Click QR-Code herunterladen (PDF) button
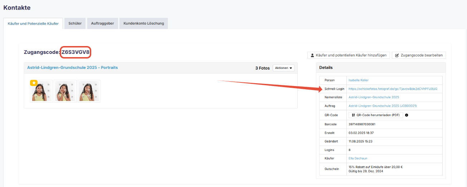The width and height of the screenshot is (467, 187). pyautogui.click(x=376, y=115)
